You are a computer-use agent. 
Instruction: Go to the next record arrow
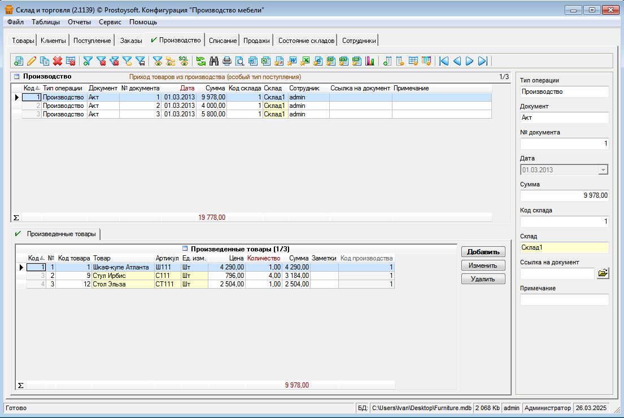click(470, 61)
